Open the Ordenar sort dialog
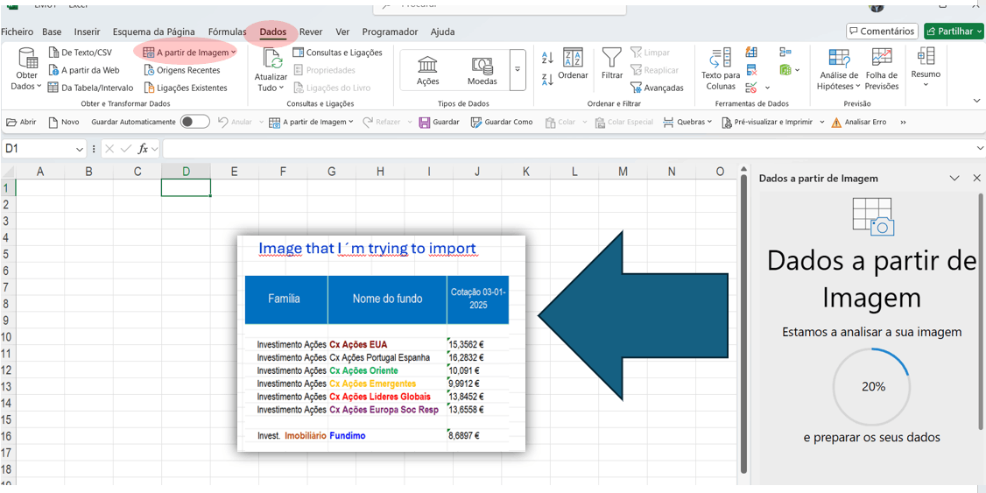The height and width of the screenshot is (493, 986). (x=573, y=64)
